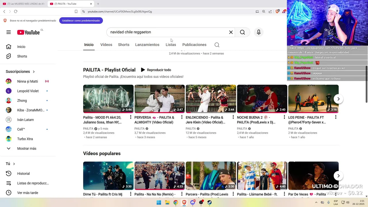Screen dimensions: 368x207
Task: Show next videos in Playlist Oficial row
Action: pyautogui.click(x=338, y=99)
